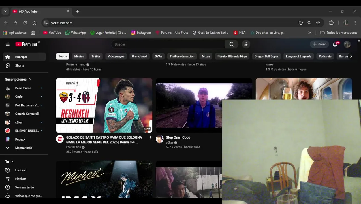This screenshot has width=361, height=204.
Task: Show more category chips with right arrow
Action: [351, 56]
